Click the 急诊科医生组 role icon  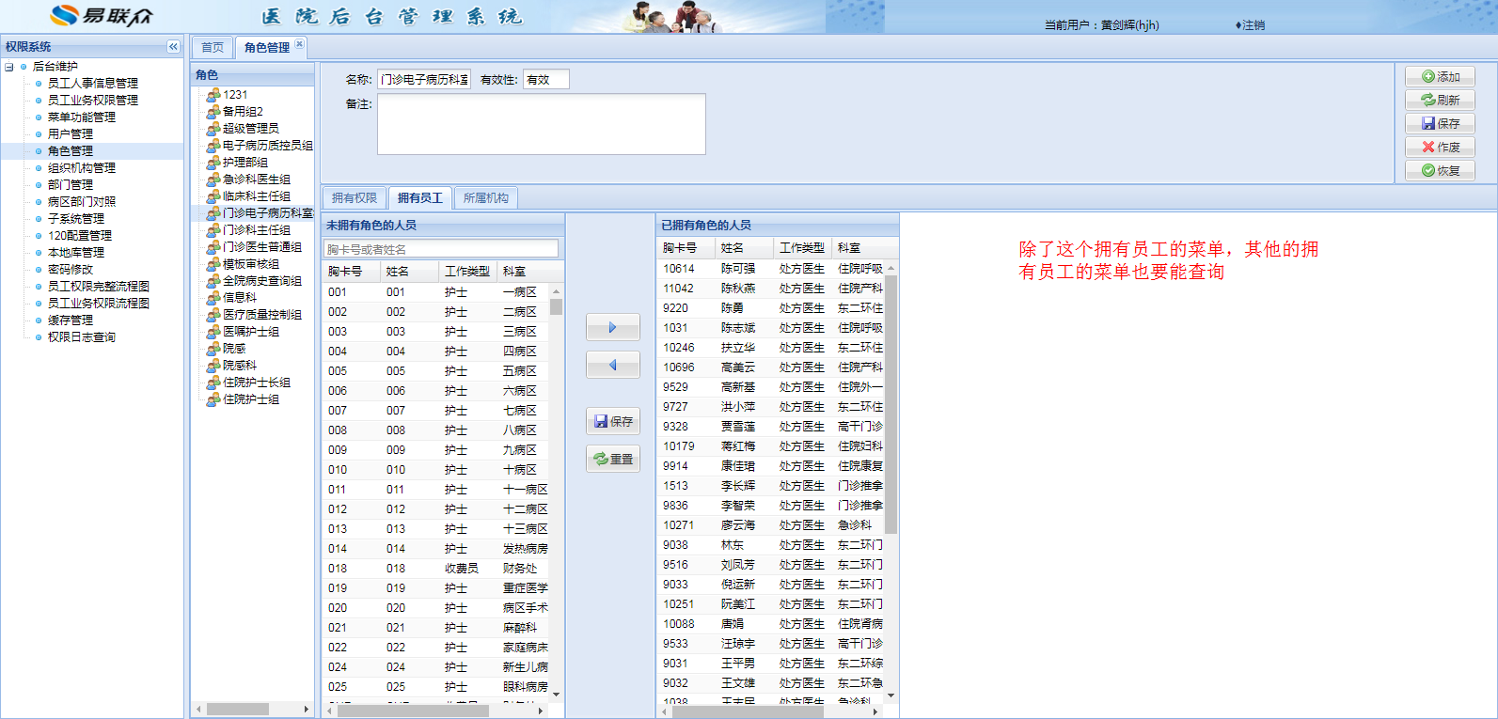click(x=213, y=180)
